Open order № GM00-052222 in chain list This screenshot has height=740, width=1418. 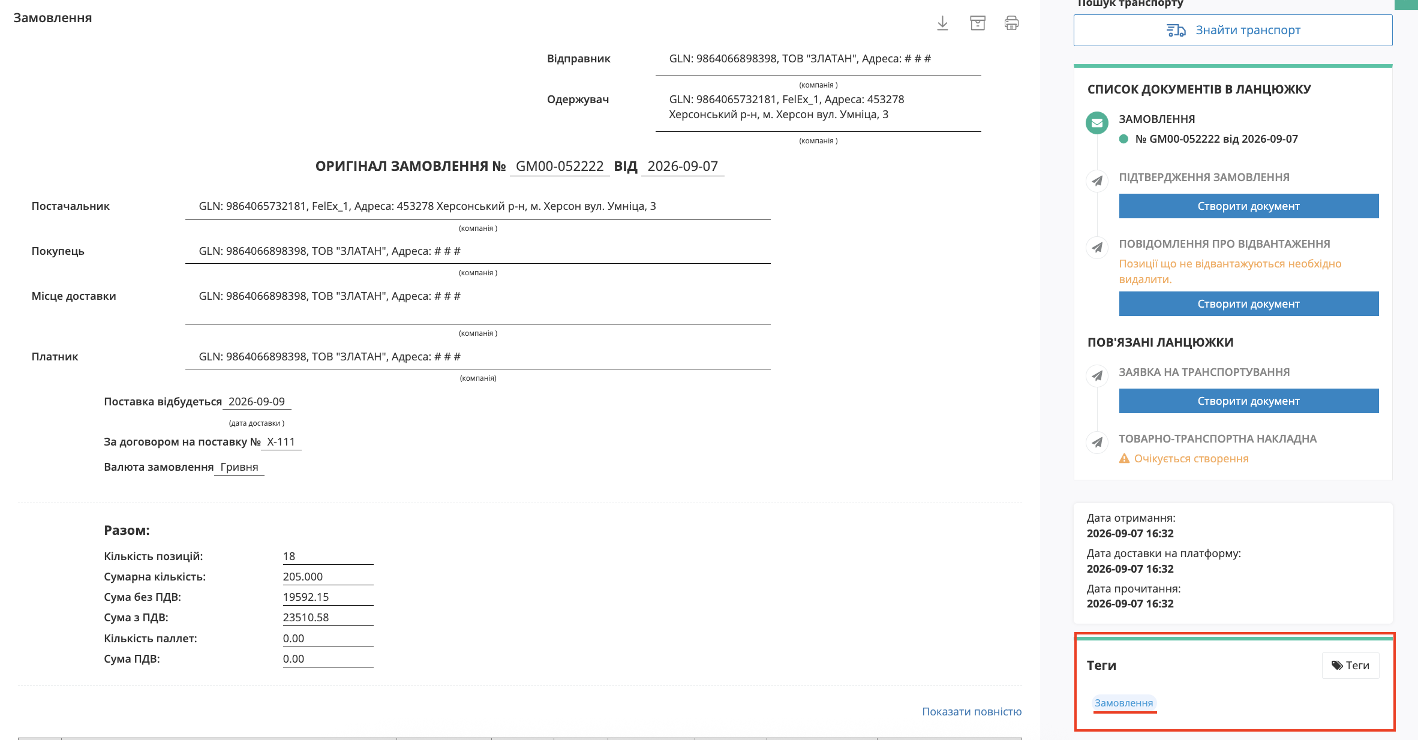[1216, 139]
